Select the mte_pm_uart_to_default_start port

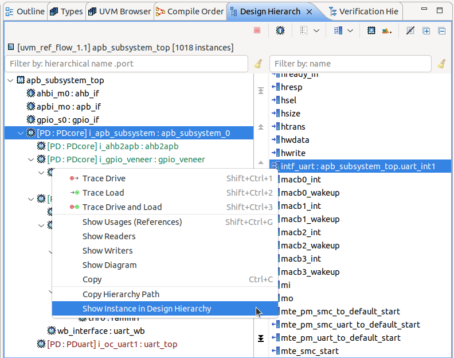coord(336,338)
